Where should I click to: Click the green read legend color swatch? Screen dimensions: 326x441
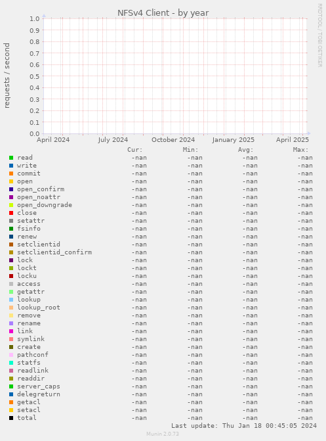[11, 158]
